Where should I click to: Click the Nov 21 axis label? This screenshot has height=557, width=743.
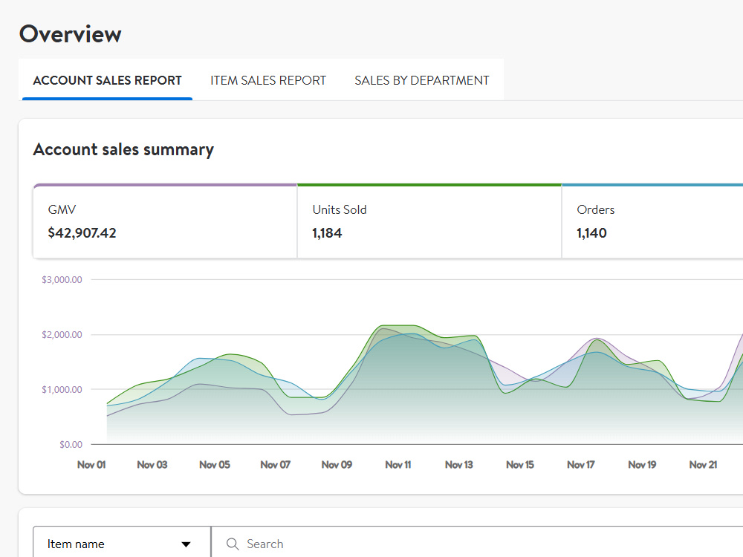click(703, 465)
